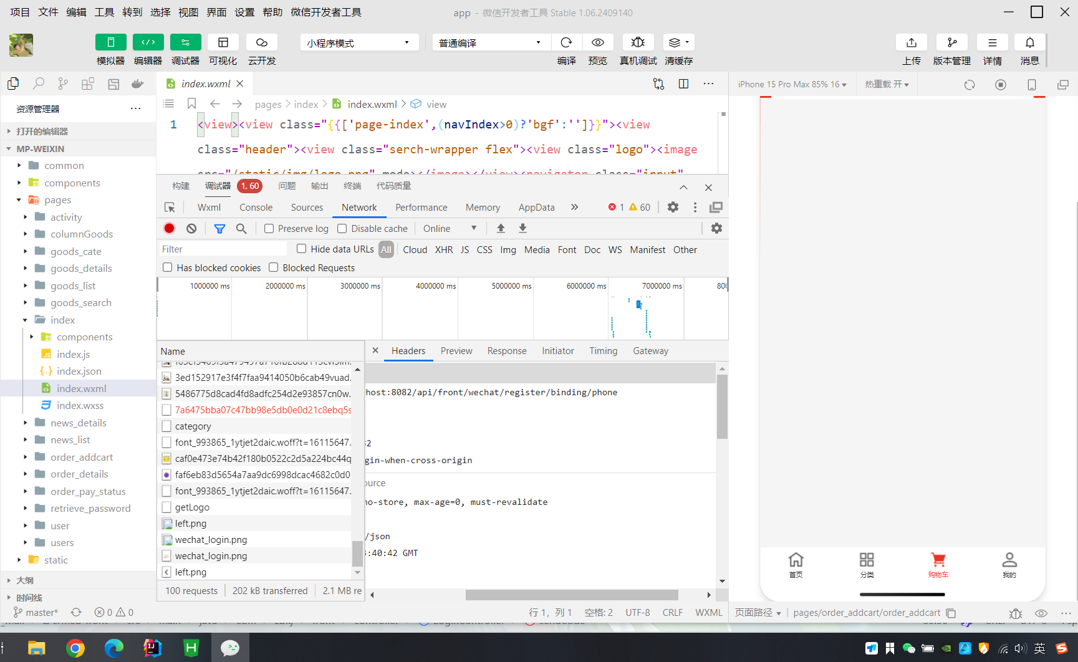Switch to the Performance tab
This screenshot has height=662, width=1078.
tap(421, 207)
